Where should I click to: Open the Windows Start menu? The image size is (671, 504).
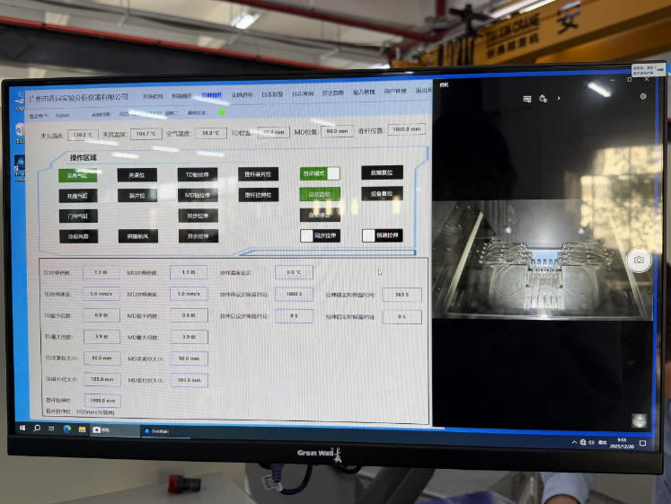[23, 429]
